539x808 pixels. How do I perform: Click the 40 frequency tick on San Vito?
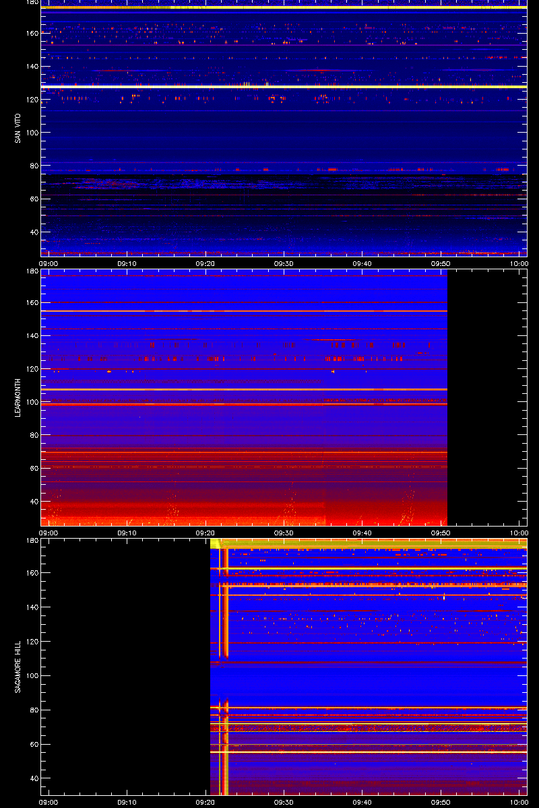(33, 232)
